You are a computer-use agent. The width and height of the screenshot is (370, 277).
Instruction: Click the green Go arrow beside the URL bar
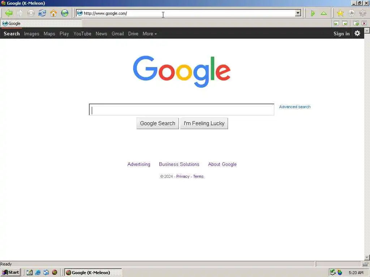[313, 13]
